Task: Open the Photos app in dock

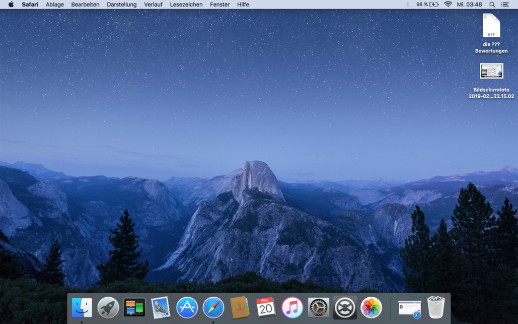Action: (x=371, y=307)
